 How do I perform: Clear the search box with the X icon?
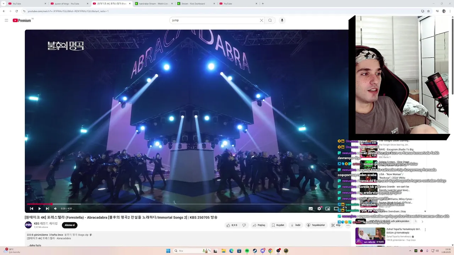point(261,20)
